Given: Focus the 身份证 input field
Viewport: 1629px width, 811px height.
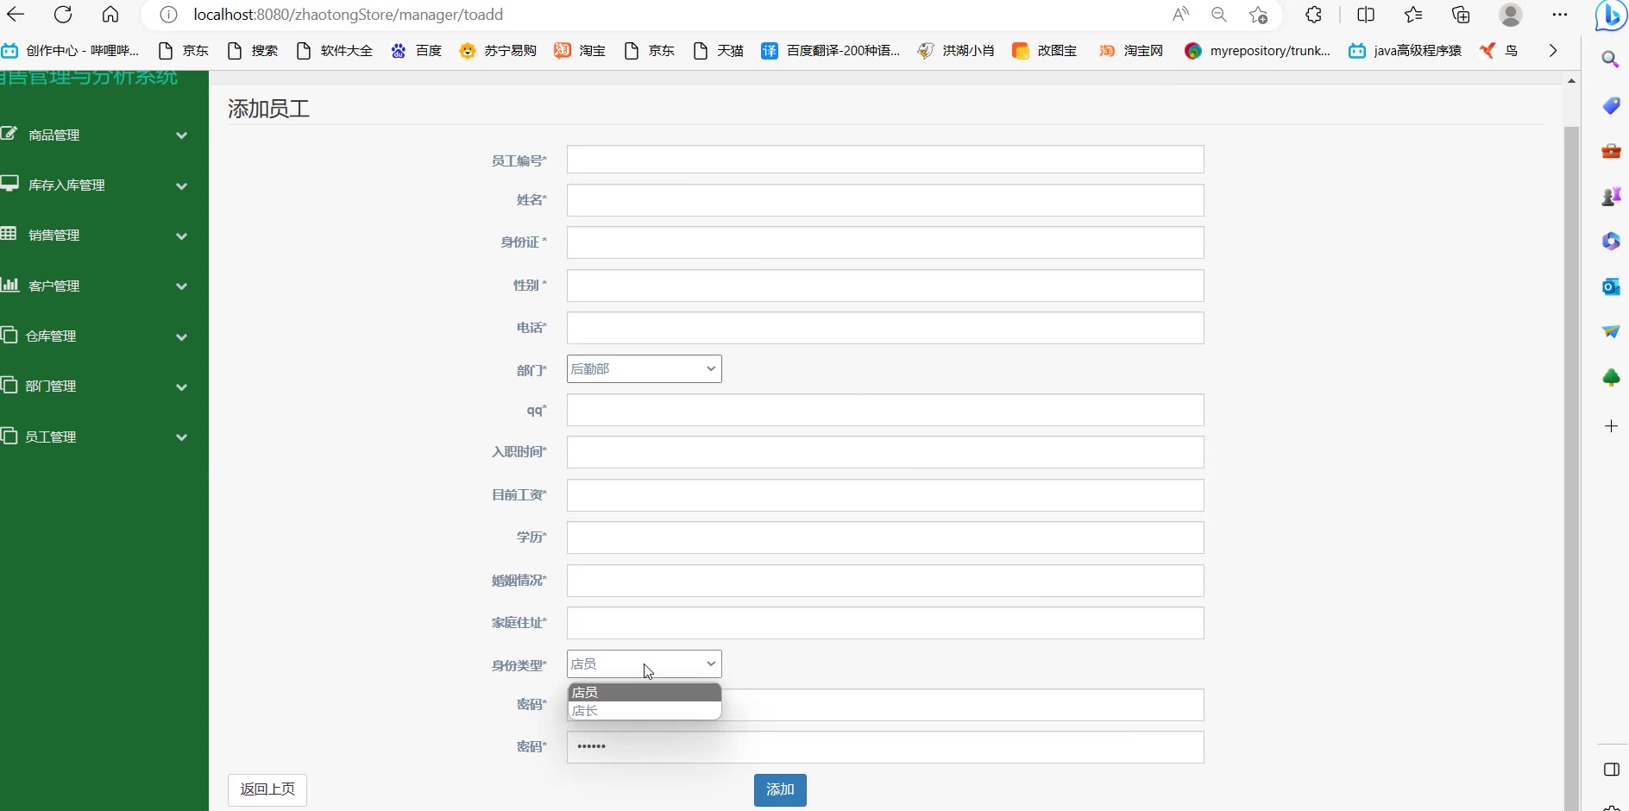Looking at the screenshot, I should (885, 242).
